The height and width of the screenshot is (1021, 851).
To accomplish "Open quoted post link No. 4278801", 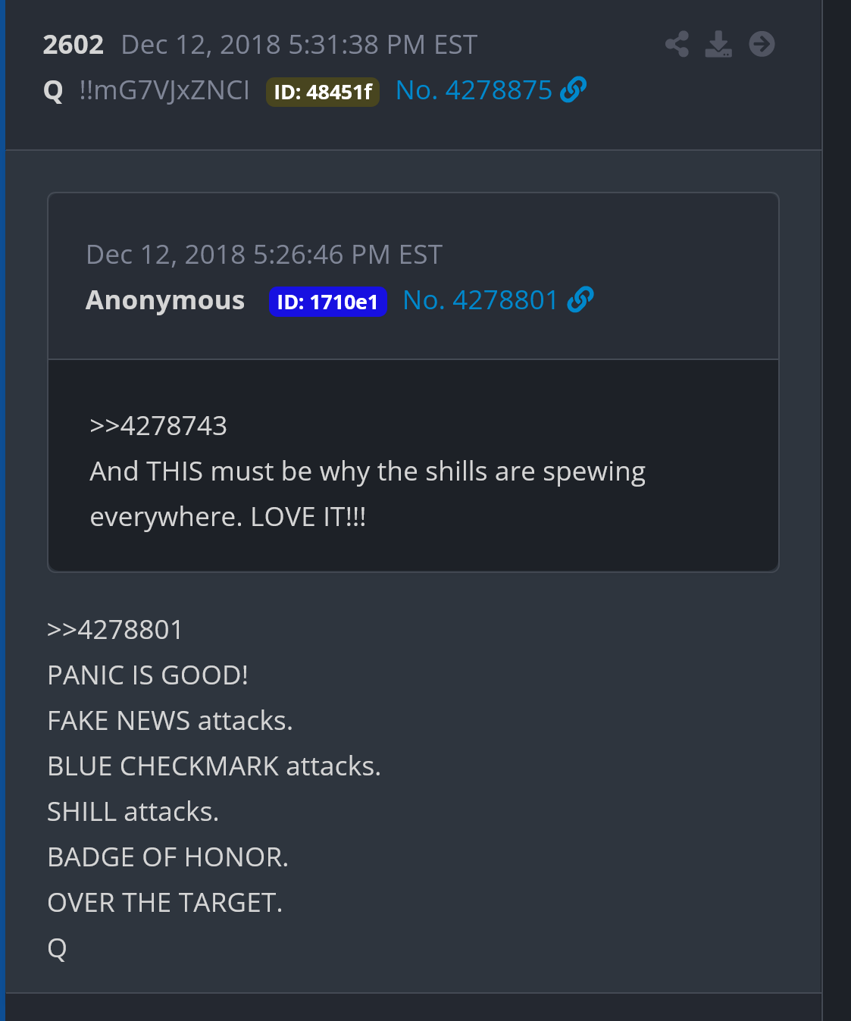I will (x=480, y=300).
